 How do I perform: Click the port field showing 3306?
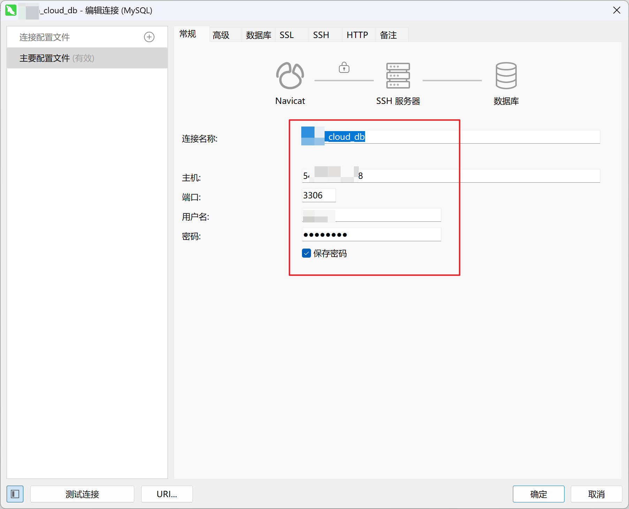[318, 195]
